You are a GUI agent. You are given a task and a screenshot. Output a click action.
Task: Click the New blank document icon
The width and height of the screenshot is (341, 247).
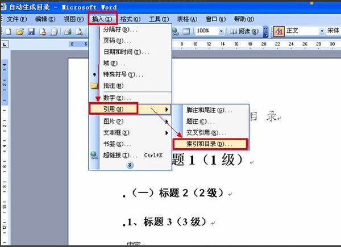(9, 32)
